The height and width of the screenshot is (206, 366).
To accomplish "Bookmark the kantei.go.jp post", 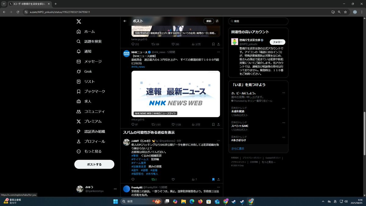I will coord(213,44).
